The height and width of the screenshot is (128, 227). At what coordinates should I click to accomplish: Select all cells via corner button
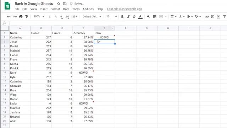(5, 28)
